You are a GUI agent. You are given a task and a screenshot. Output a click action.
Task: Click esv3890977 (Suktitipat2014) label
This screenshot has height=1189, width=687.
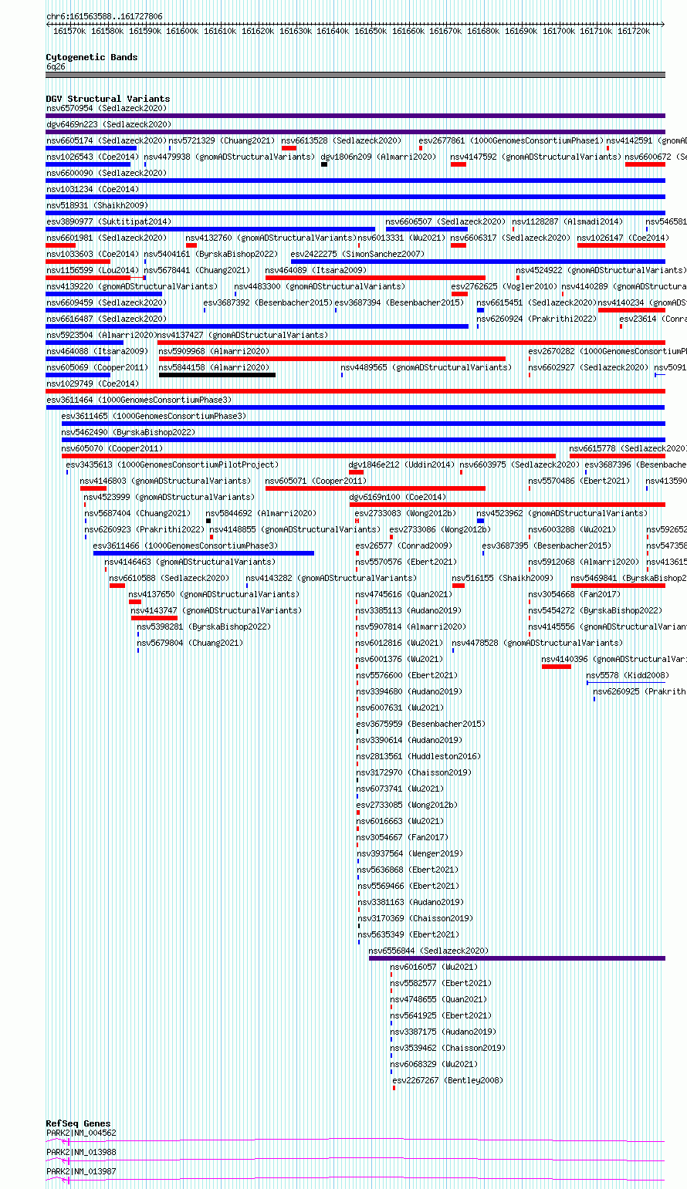109,221
